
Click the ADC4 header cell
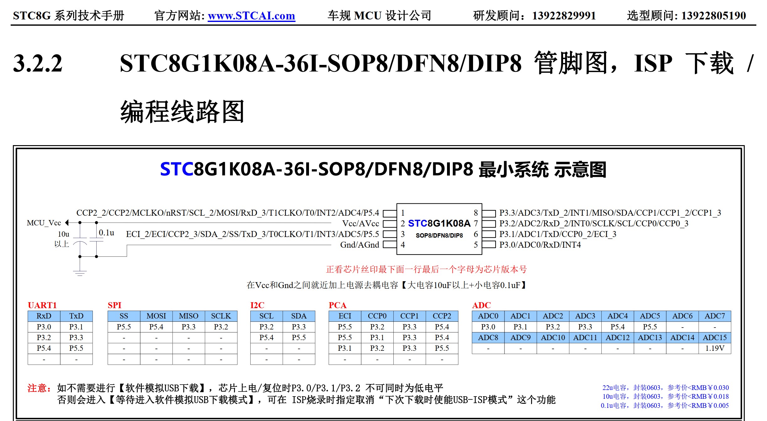click(617, 316)
